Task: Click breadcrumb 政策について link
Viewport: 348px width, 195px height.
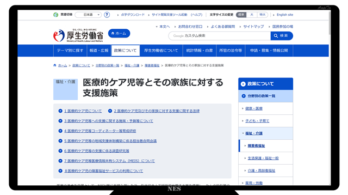Action: click(x=81, y=66)
